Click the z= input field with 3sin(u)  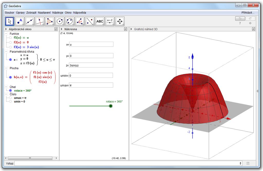(x=91, y=65)
